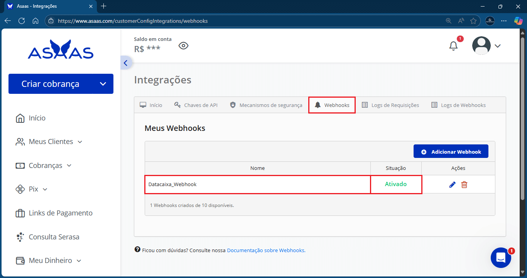Image resolution: width=527 pixels, height=278 pixels.
Task: Click the browser zoom magnifier control
Action: 448,21
